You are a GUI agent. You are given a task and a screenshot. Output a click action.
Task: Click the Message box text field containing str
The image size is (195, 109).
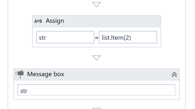pos(96,90)
